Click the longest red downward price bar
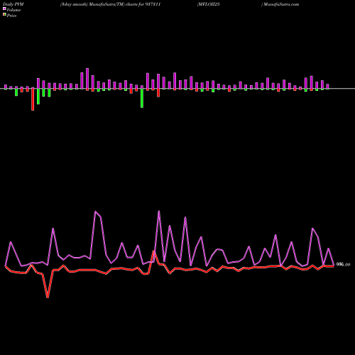355x355 pixels. tap(33, 99)
